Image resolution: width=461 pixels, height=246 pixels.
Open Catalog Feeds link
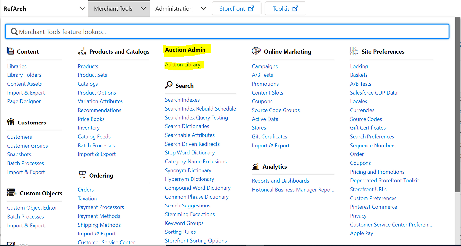pos(94,137)
